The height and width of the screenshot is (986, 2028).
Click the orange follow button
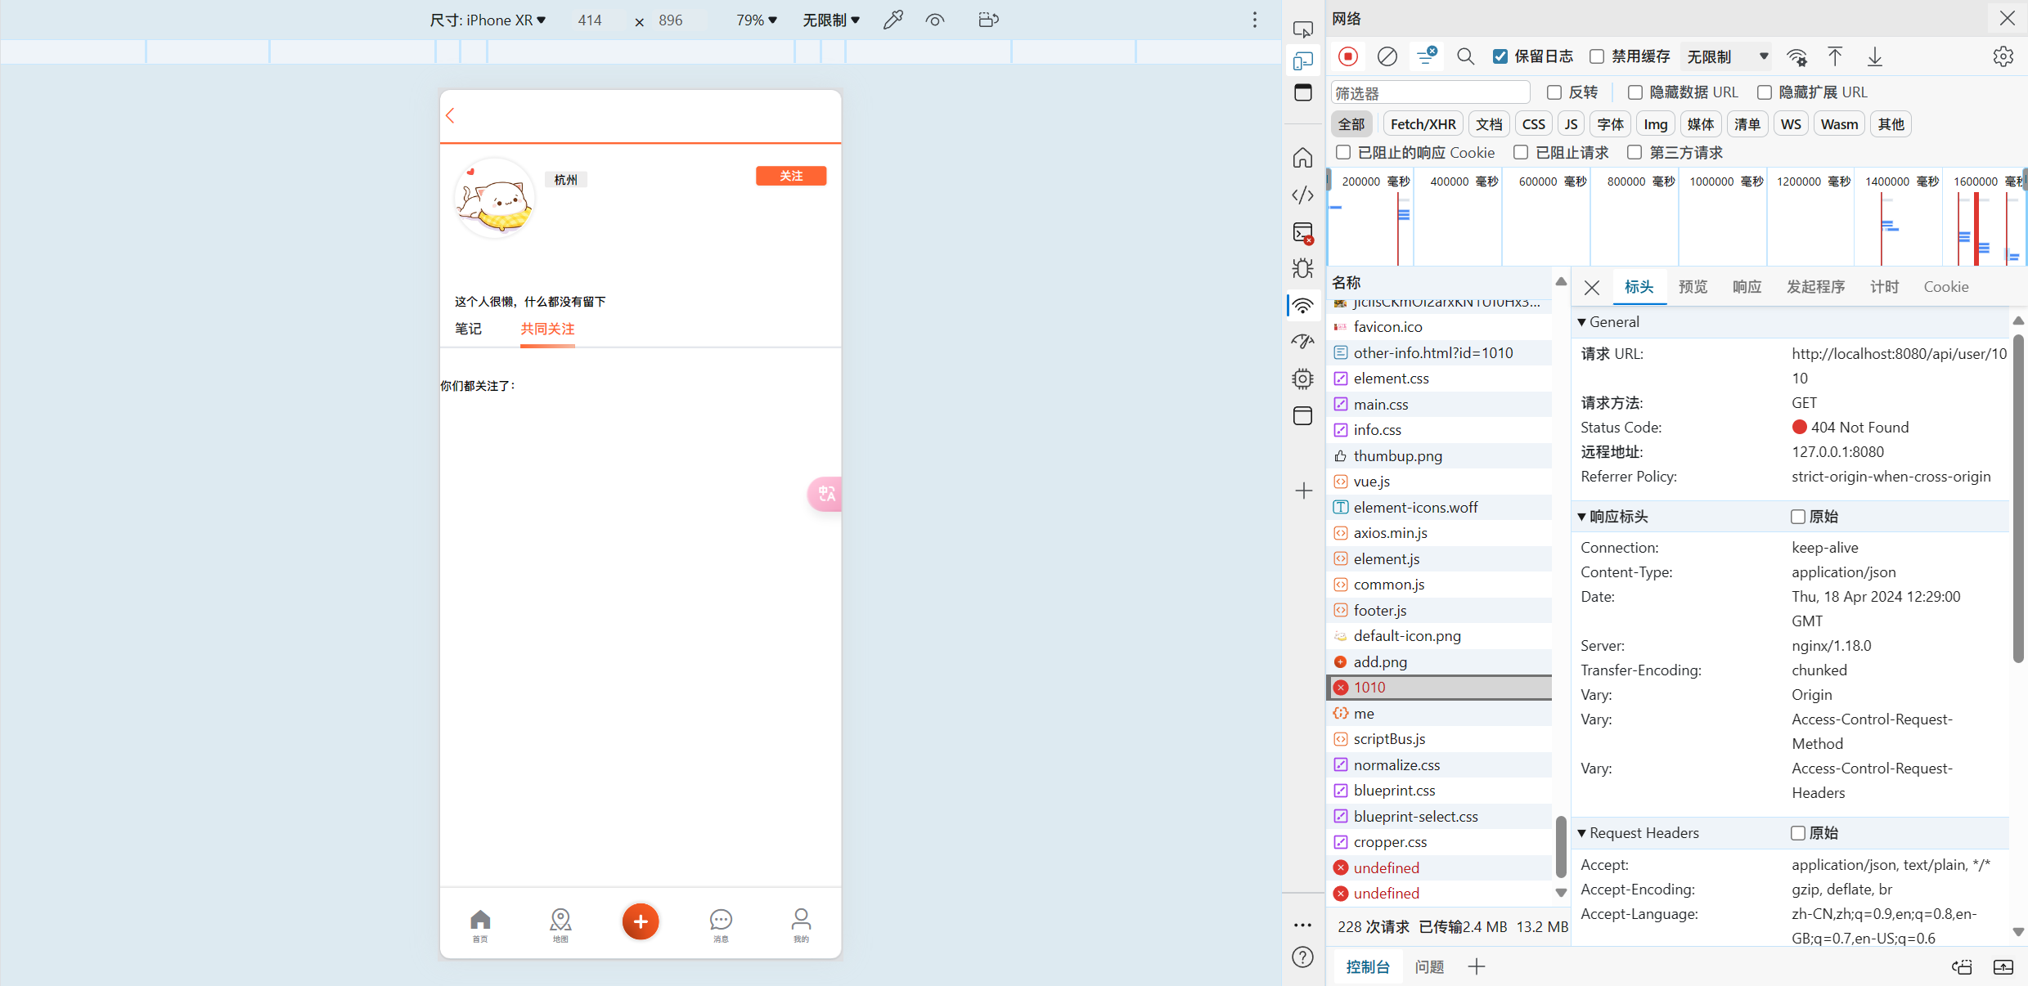click(x=790, y=176)
